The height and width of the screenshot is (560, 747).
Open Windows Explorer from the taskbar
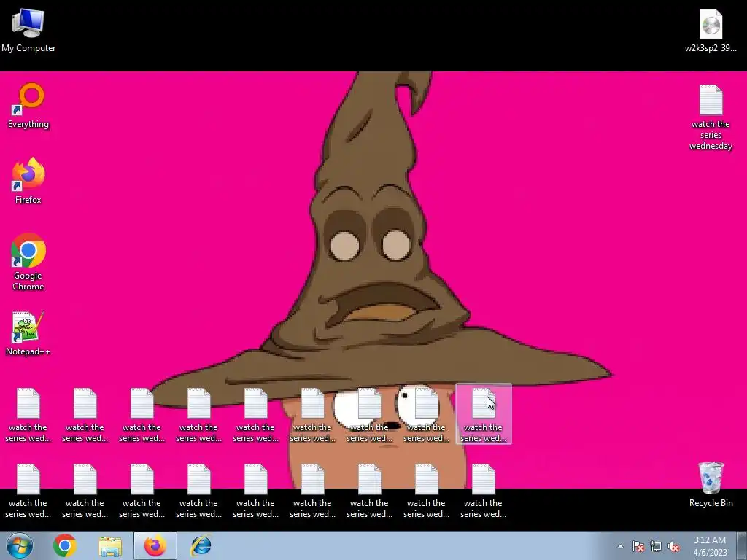point(110,545)
